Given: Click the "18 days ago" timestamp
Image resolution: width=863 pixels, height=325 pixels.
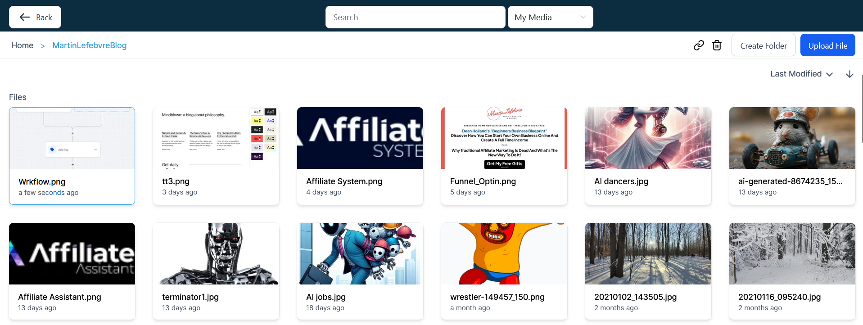Looking at the screenshot, I should (x=325, y=308).
